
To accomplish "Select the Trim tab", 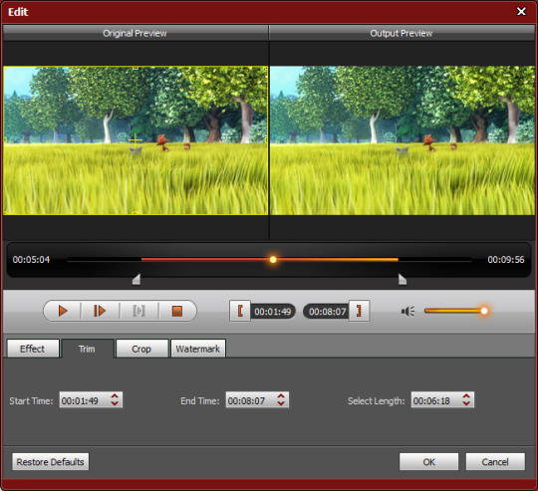I will (x=87, y=349).
